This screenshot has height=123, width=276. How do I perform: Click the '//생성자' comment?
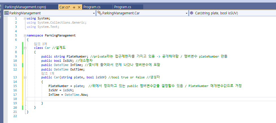(153, 77)
